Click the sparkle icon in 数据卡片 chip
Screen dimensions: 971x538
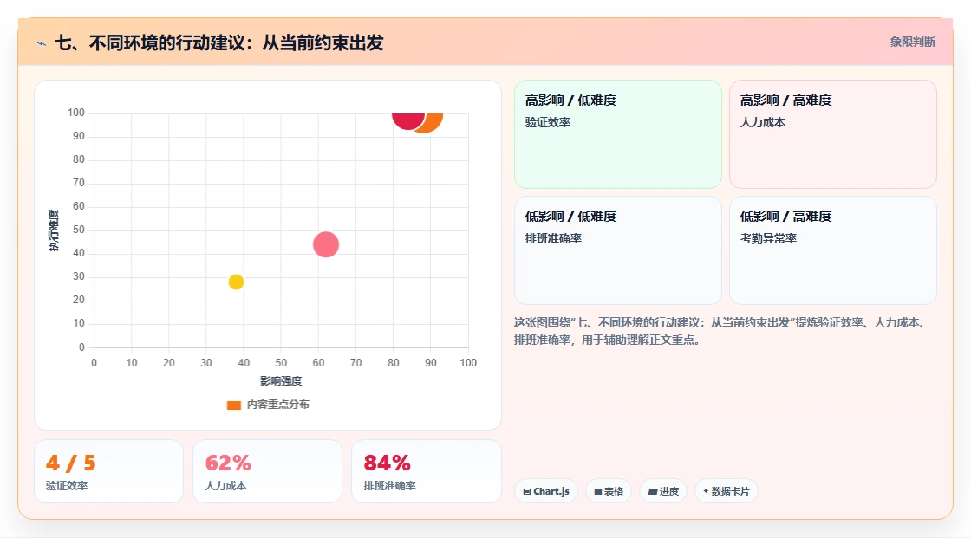click(706, 491)
